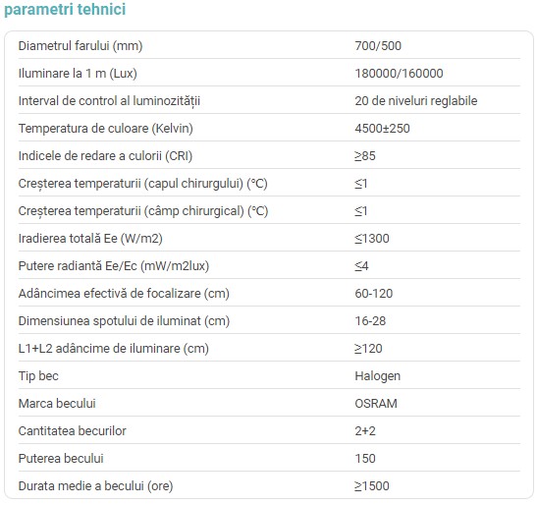Select 'Temperatura de culoare (Kelvin)' label
This screenshot has height=505, width=537.
(x=106, y=129)
